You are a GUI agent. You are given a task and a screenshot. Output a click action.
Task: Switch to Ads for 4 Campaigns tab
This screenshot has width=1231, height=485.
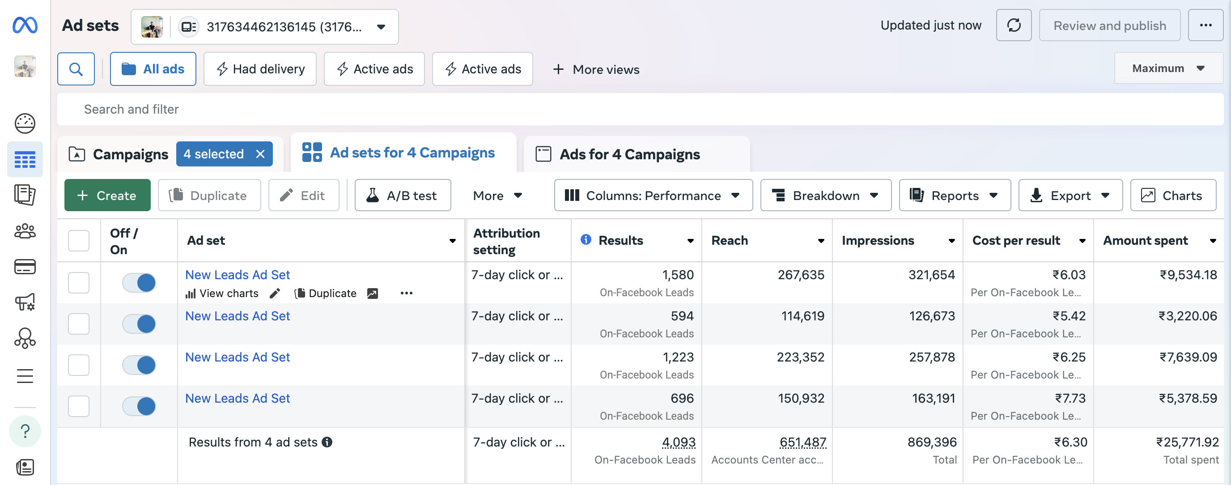tap(629, 154)
